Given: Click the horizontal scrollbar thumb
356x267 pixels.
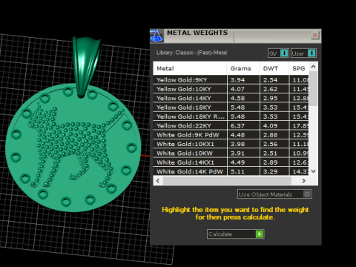Looking at the screenshot, I should click(x=227, y=181).
